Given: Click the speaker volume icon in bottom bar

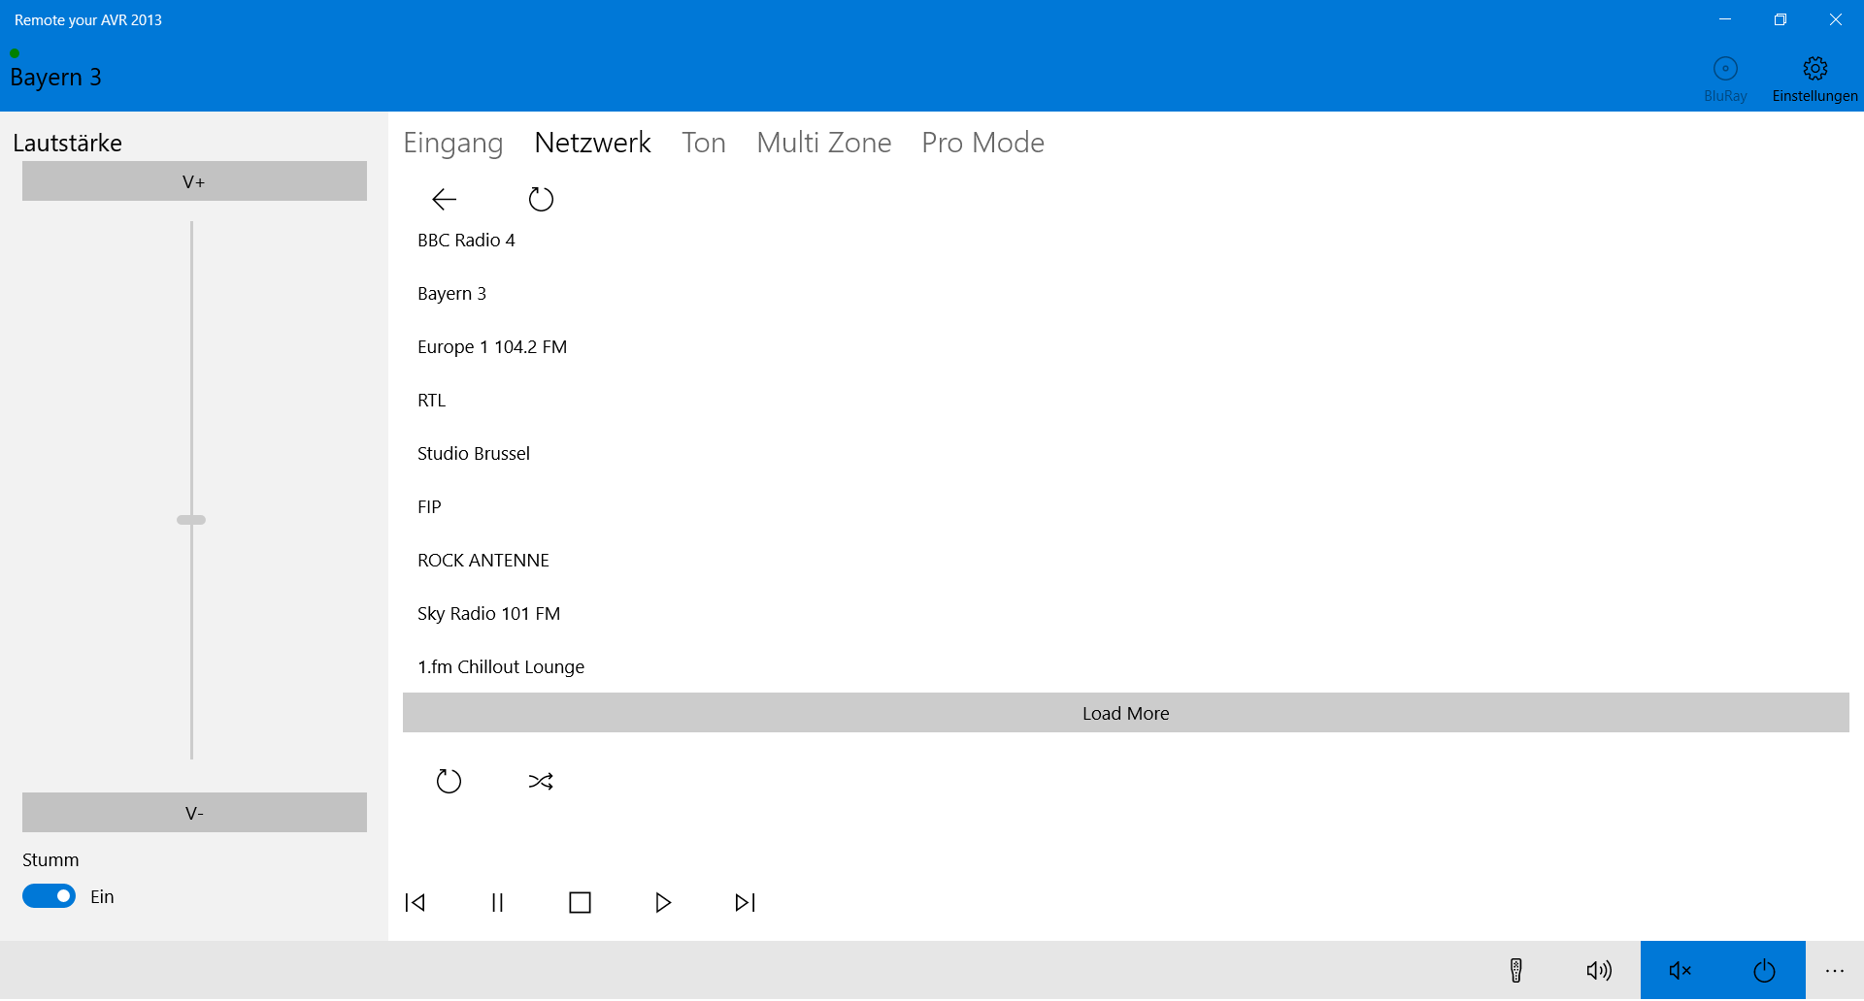Looking at the screenshot, I should tap(1599, 971).
